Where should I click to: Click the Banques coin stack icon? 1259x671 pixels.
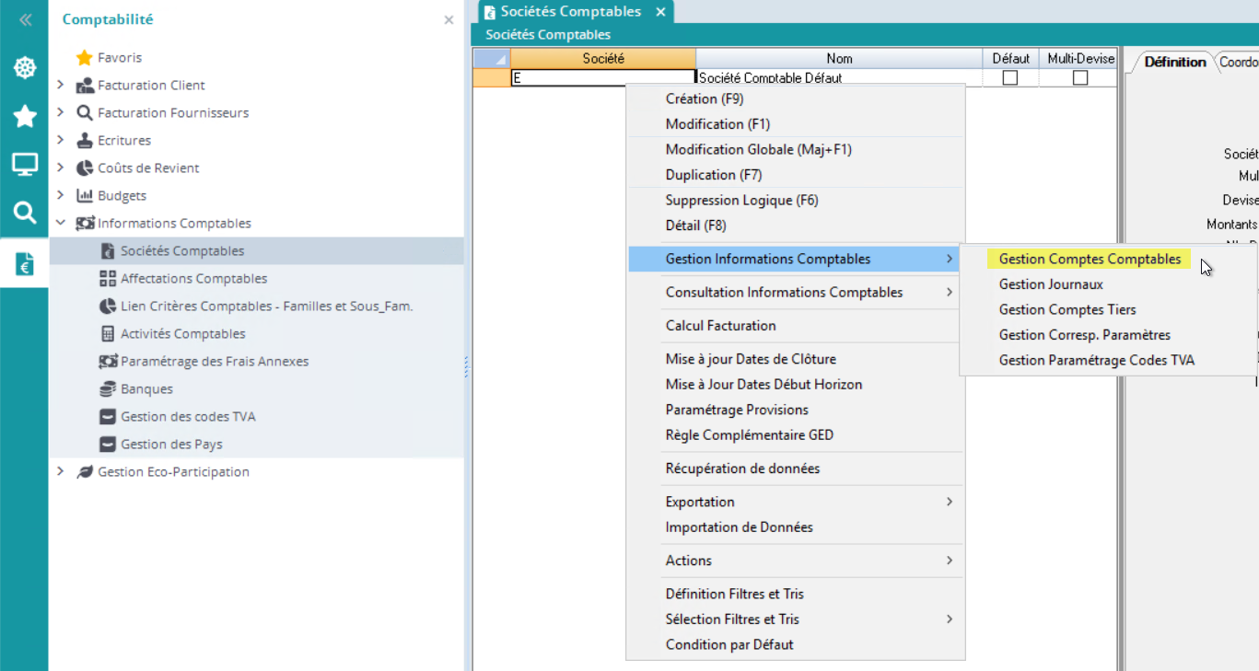[107, 389]
